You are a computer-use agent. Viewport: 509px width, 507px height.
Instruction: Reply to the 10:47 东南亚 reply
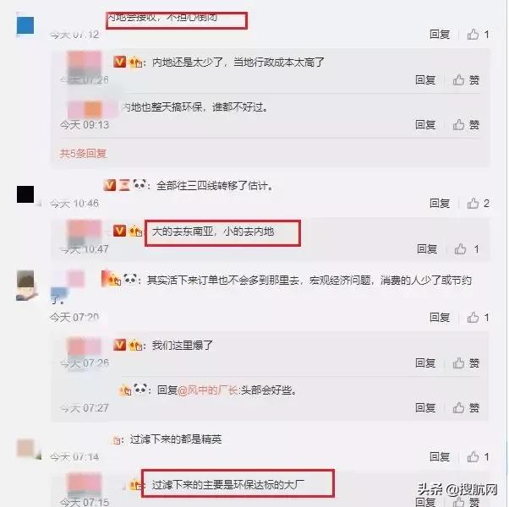pyautogui.click(x=427, y=249)
